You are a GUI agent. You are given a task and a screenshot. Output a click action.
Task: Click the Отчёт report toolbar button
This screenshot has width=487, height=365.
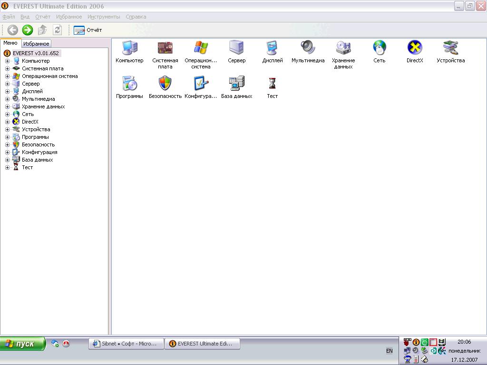[88, 30]
